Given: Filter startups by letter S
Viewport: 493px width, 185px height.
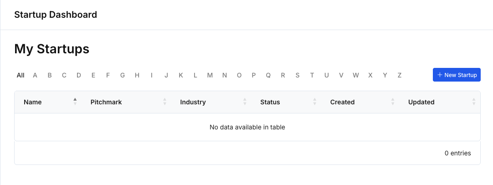Looking at the screenshot, I should click(298, 75).
